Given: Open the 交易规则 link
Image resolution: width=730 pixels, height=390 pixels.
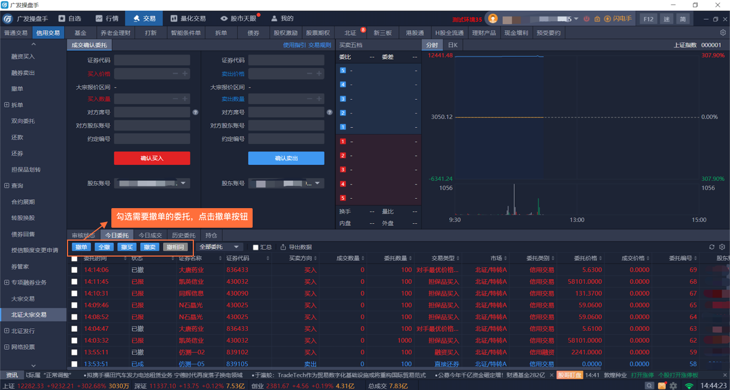Looking at the screenshot, I should point(320,45).
